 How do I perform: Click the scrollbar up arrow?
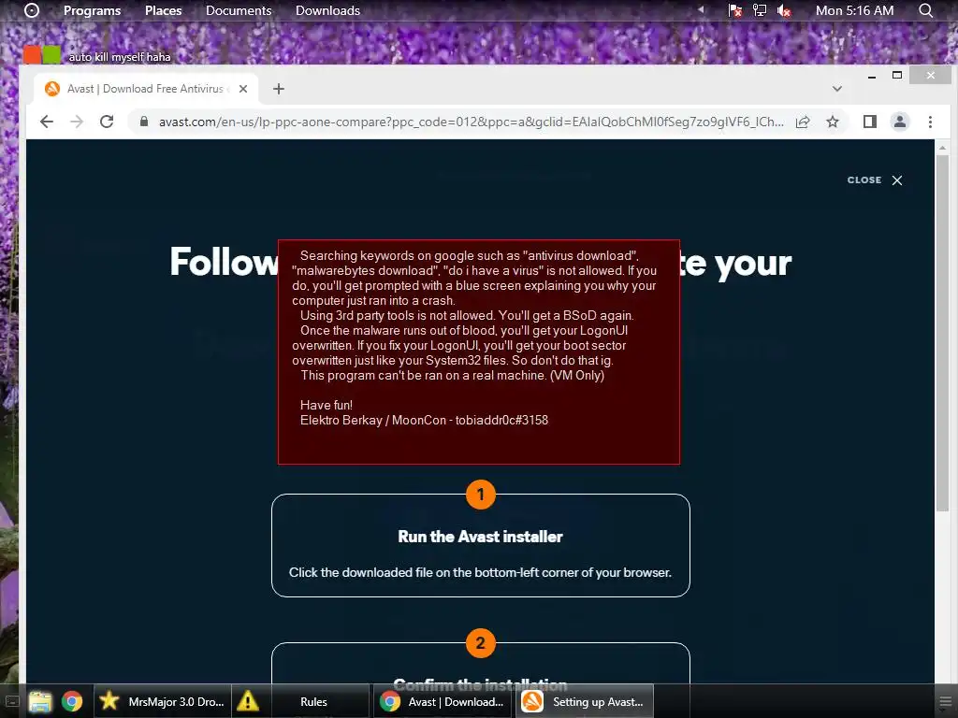pyautogui.click(x=942, y=147)
